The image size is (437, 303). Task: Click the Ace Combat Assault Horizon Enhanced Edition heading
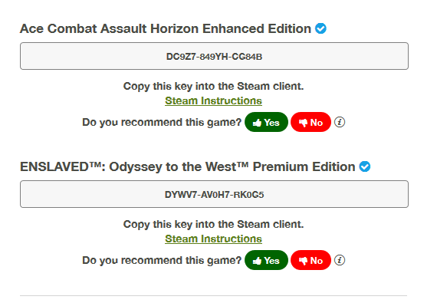(x=166, y=28)
